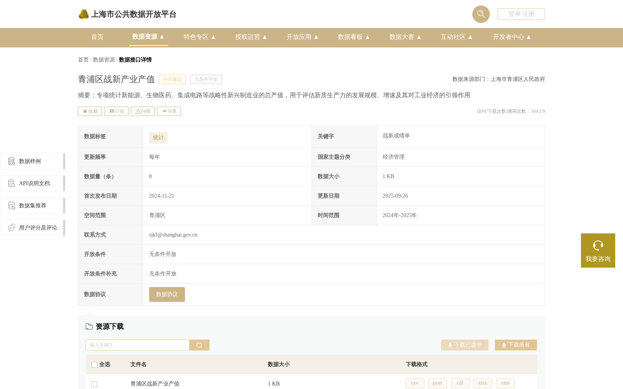Download the file in xml format
Screen dimensions: 623x389
click(x=505, y=383)
